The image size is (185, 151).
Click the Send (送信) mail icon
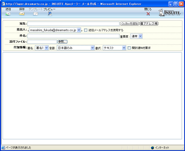pos(8,14)
